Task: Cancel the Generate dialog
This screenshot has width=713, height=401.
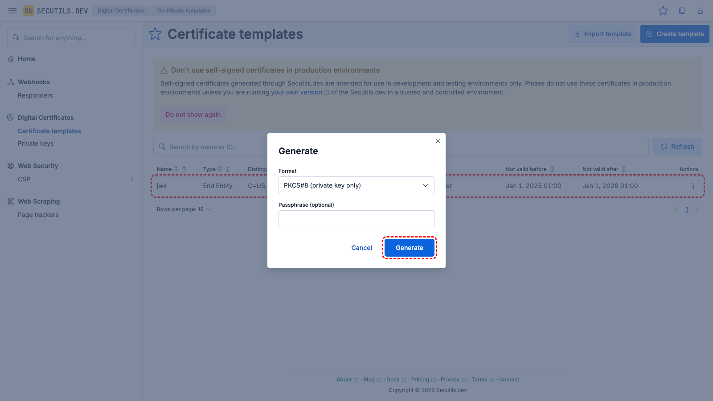Action: point(361,248)
